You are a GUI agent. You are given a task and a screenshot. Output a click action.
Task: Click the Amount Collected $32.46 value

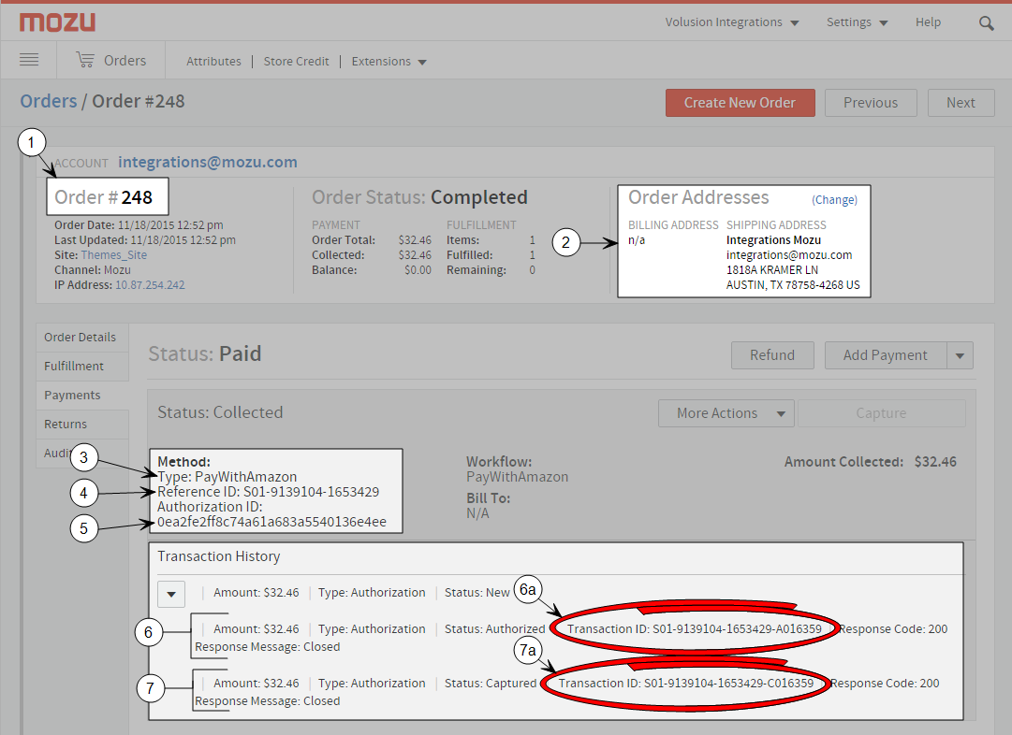pos(935,462)
